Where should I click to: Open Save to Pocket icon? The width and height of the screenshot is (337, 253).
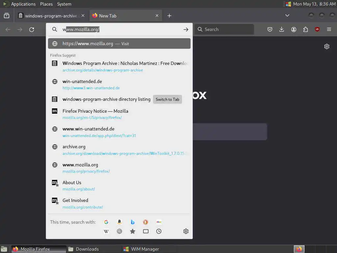(270, 29)
